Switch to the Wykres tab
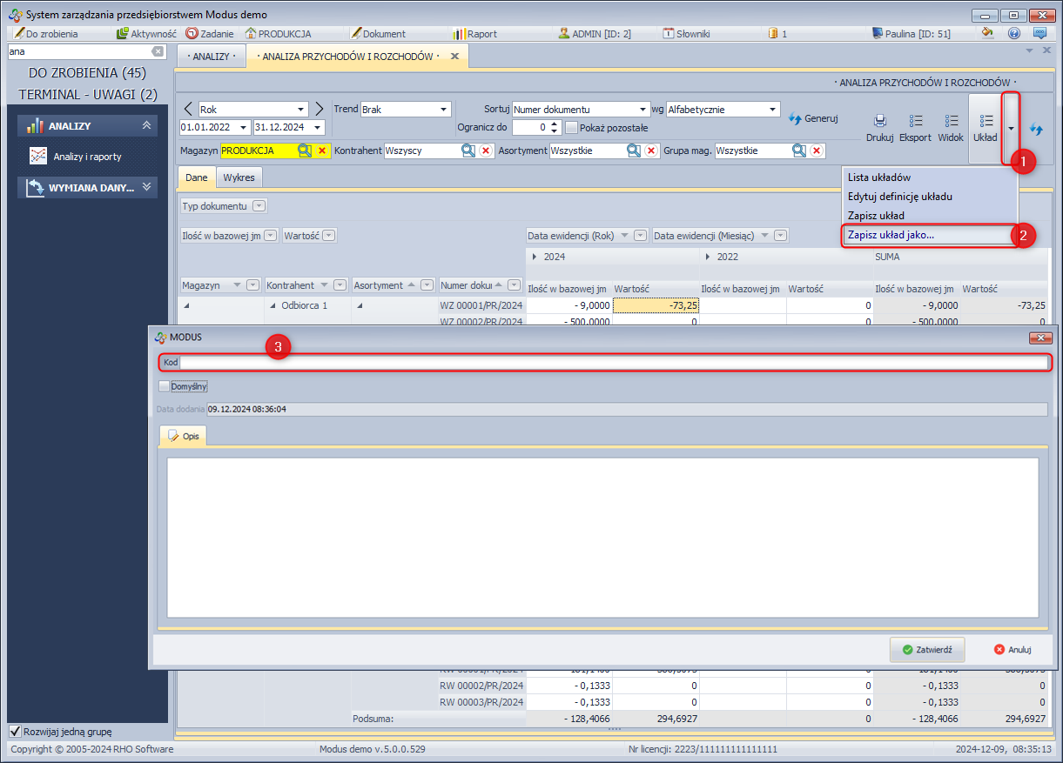The height and width of the screenshot is (763, 1063). coord(239,177)
